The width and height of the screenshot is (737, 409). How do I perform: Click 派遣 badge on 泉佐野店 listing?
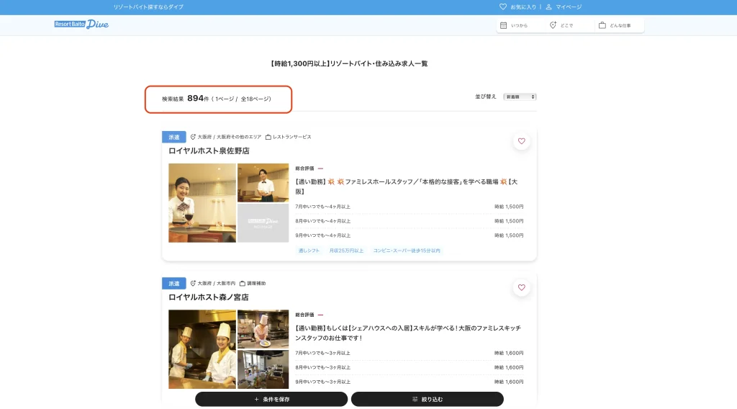pyautogui.click(x=174, y=137)
